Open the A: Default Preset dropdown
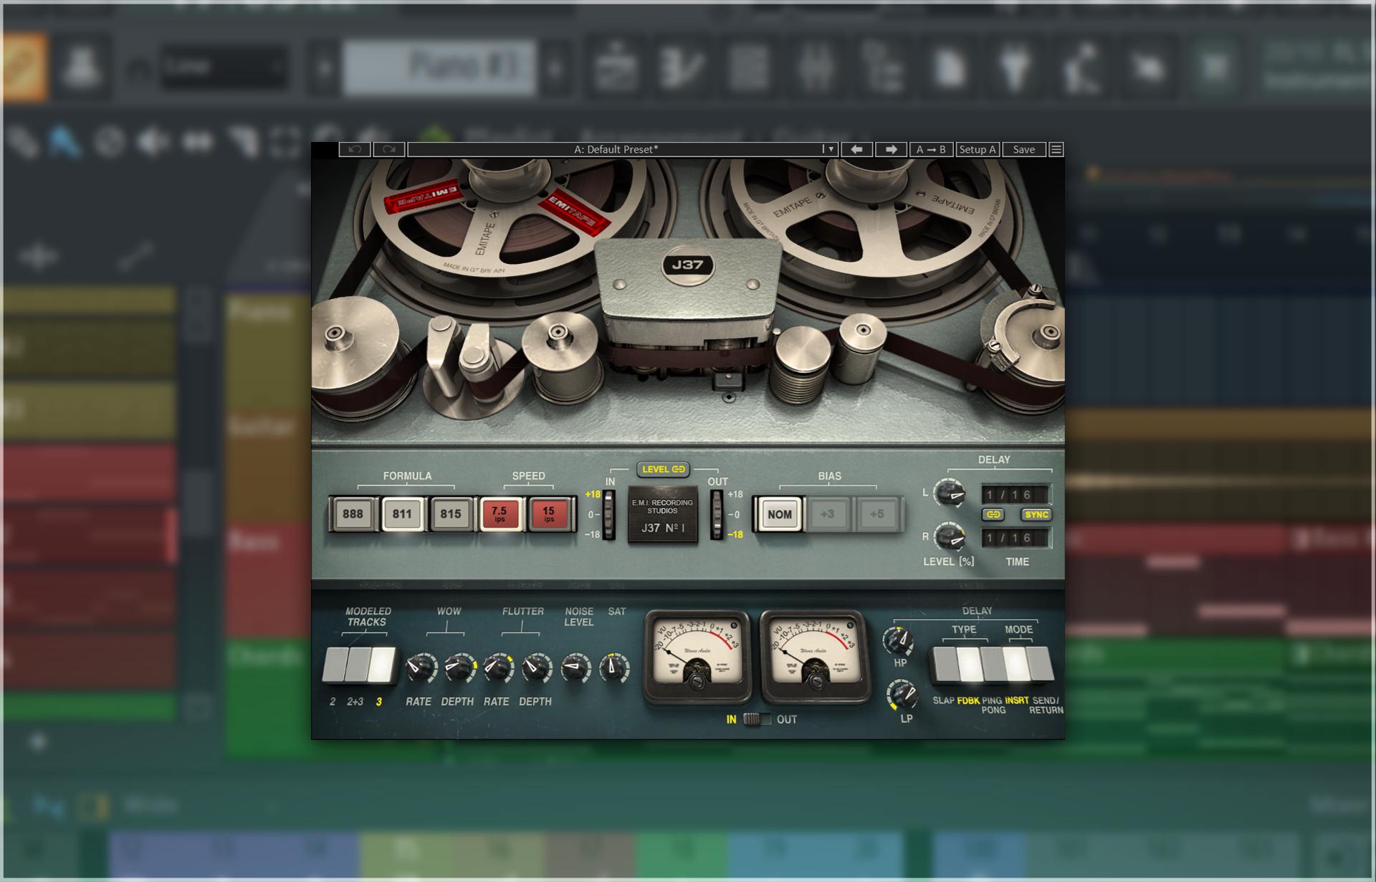 (x=622, y=149)
